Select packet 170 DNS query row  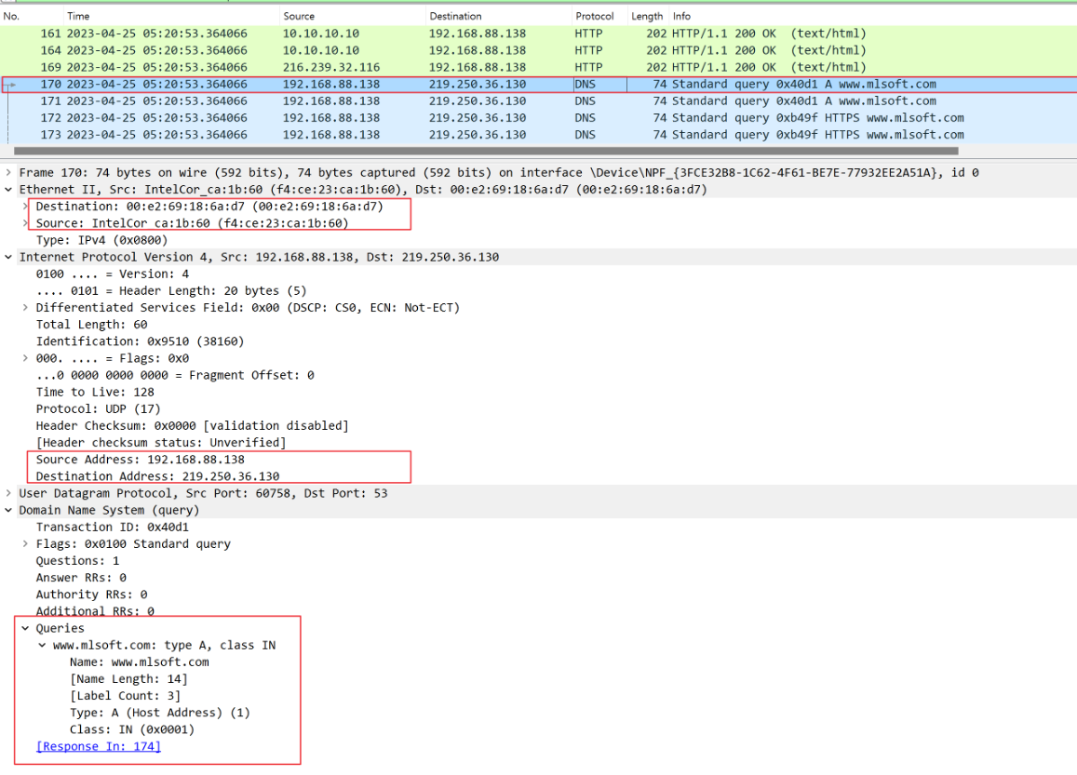pos(538,85)
